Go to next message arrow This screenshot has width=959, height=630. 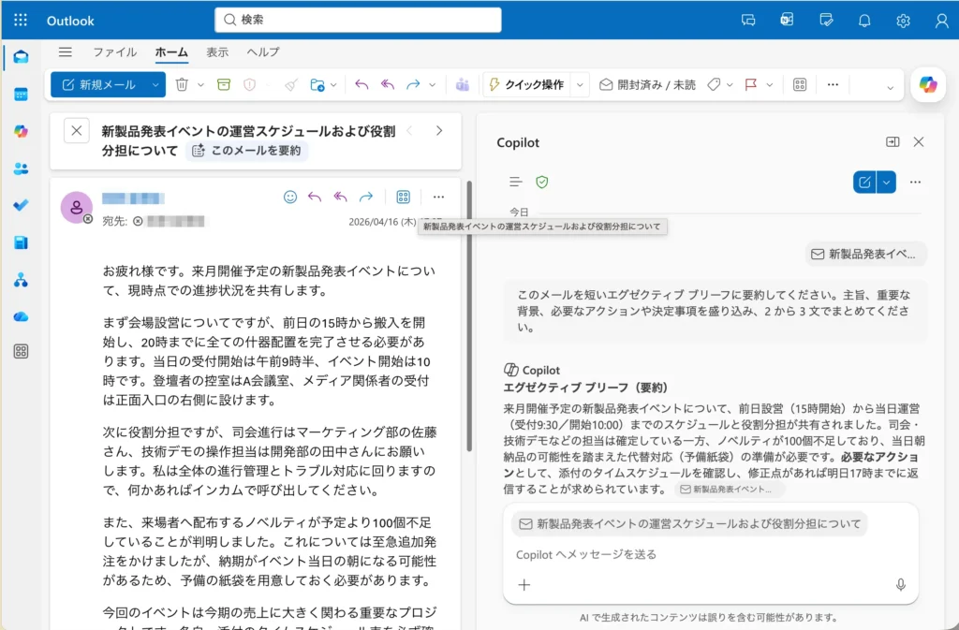[439, 131]
